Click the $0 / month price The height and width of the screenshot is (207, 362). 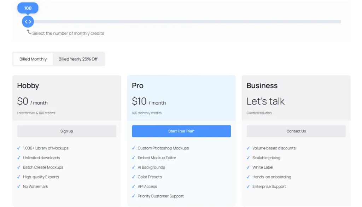pos(32,101)
